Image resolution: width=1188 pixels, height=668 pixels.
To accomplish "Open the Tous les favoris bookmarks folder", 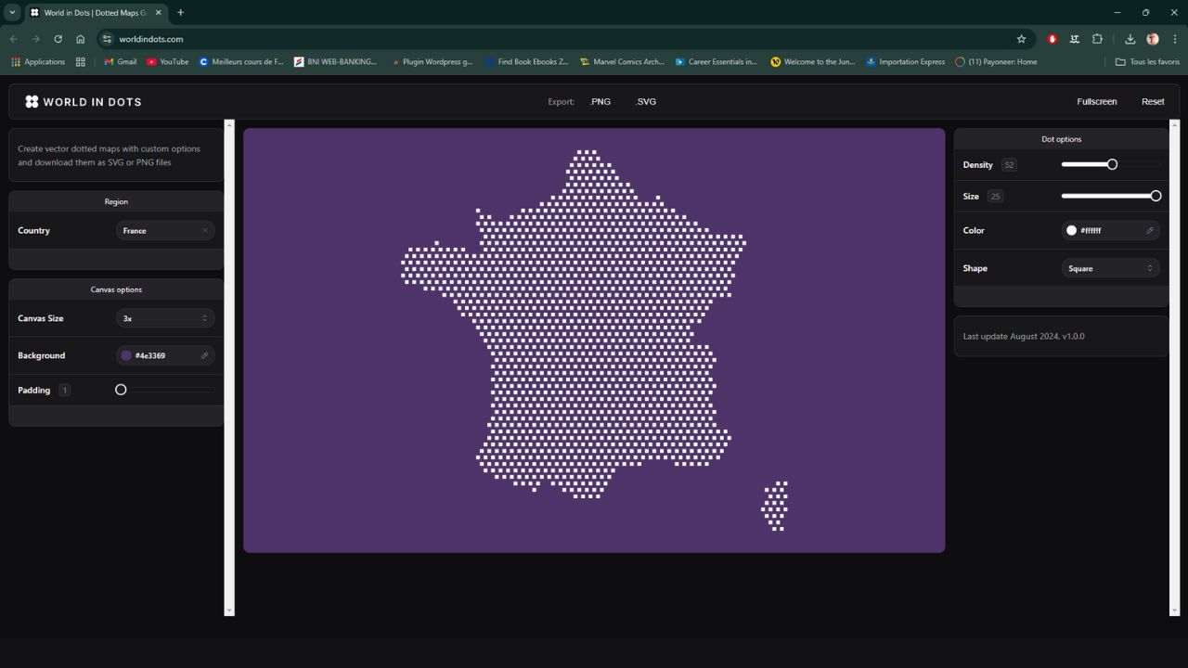I will 1147,61.
